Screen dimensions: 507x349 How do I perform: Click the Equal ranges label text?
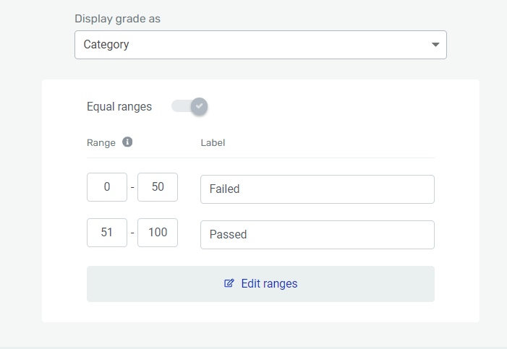click(119, 106)
